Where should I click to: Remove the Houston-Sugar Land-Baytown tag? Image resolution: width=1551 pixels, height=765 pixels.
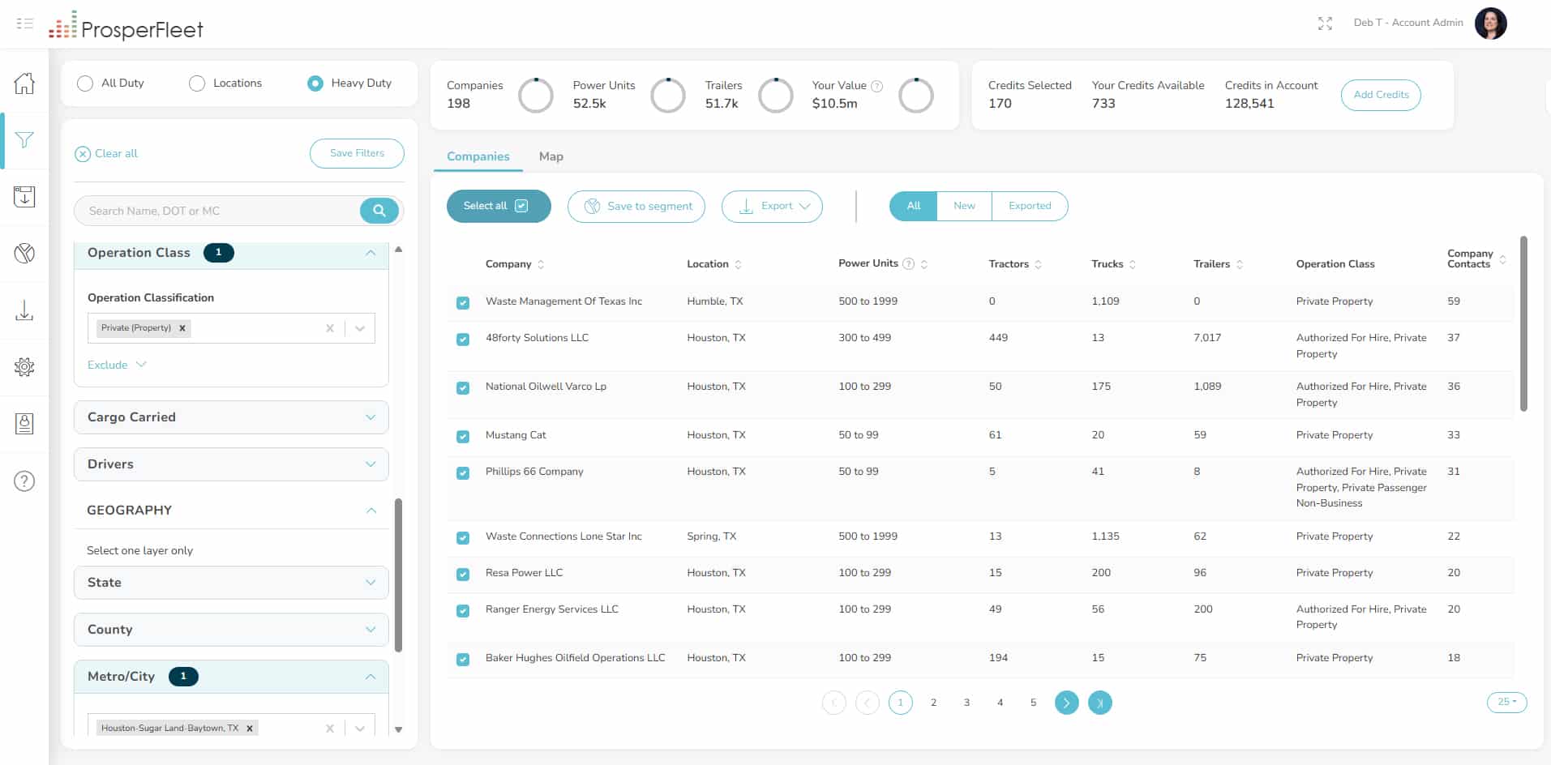pos(250,729)
